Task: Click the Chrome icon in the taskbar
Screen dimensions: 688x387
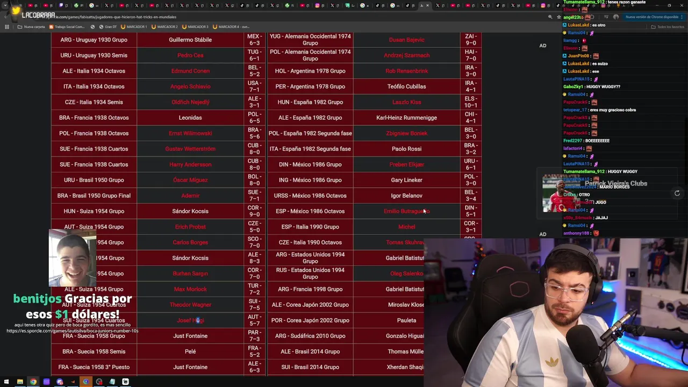Action: pyautogui.click(x=33, y=382)
